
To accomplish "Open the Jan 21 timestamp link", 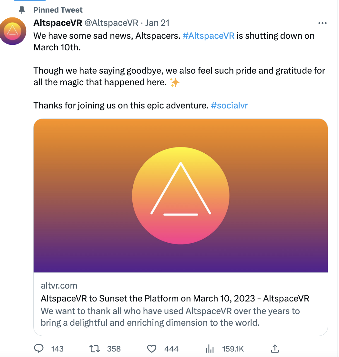I will 157,23.
